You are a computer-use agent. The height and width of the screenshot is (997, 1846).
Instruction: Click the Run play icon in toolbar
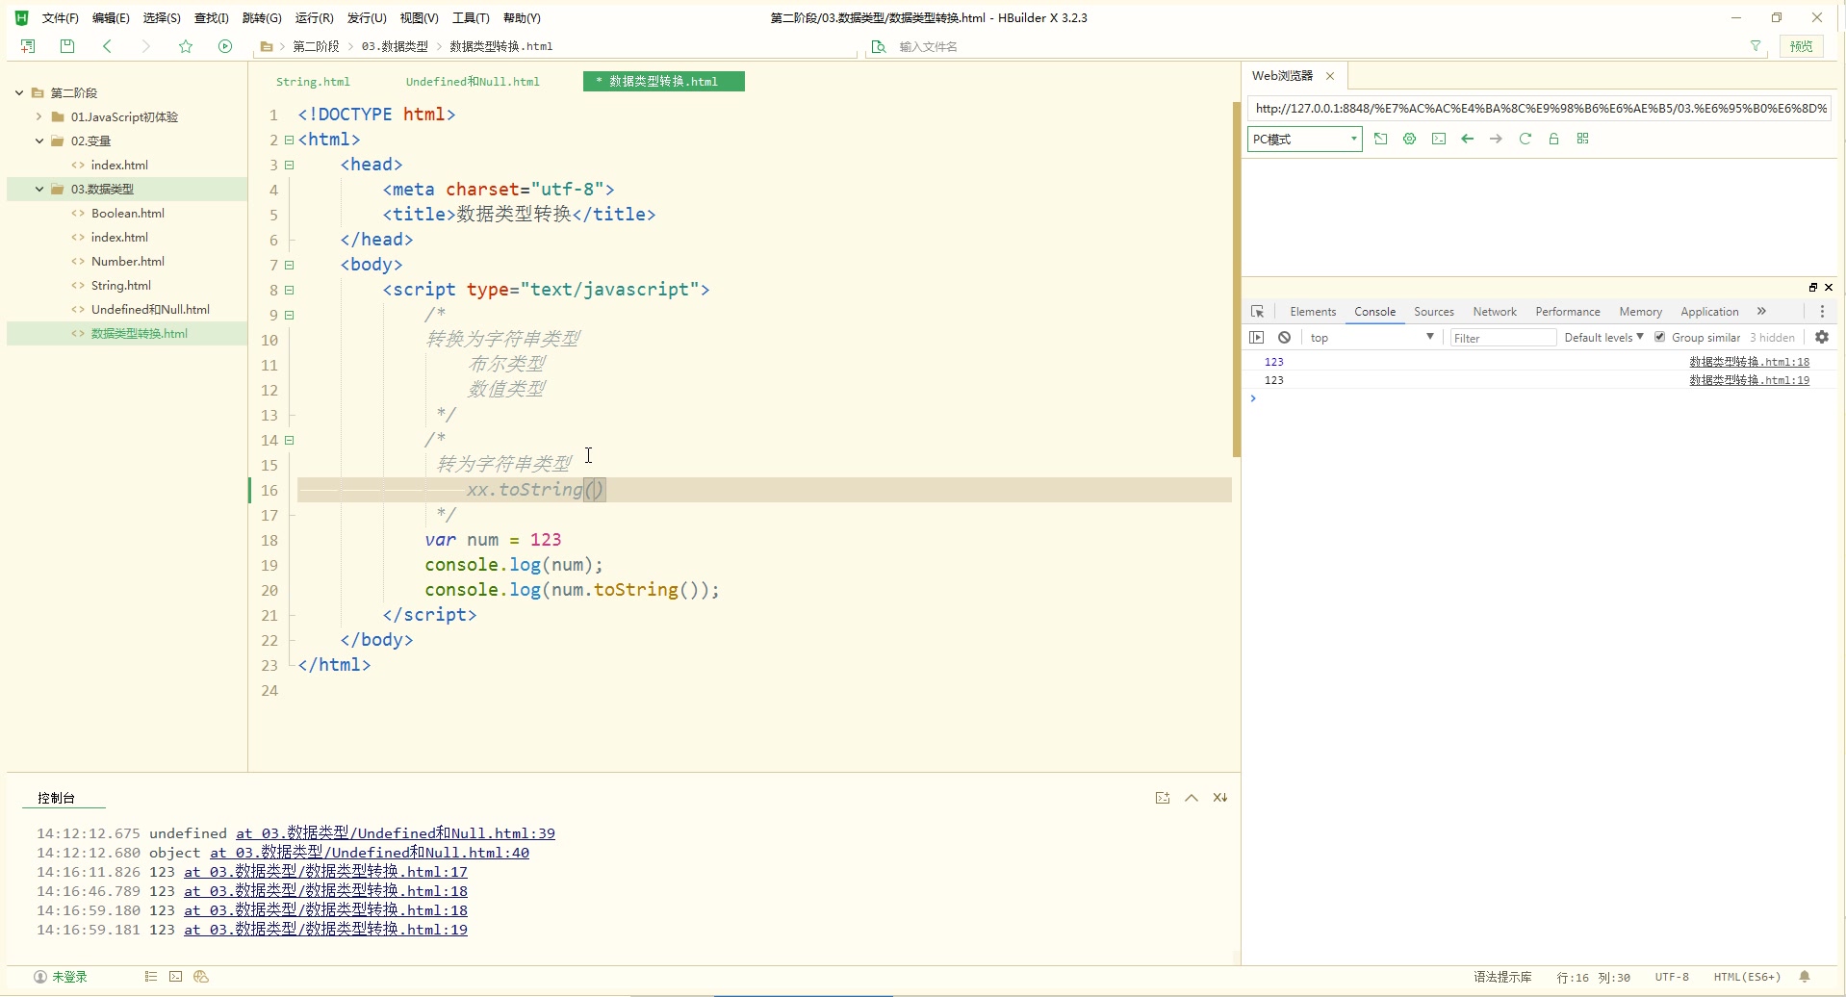click(x=225, y=46)
